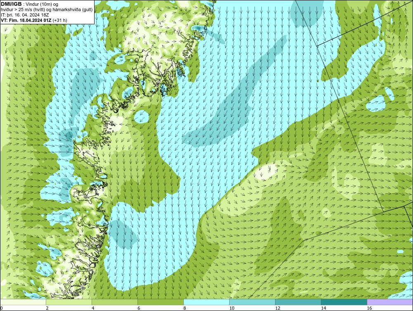
Task: Click the legend value label 16
Action: [369, 308]
